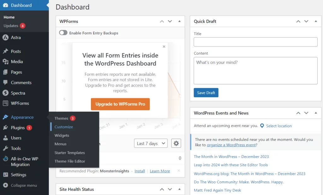Select Customize in Appearance submenu
This screenshot has width=323, height=195.
pos(64,127)
